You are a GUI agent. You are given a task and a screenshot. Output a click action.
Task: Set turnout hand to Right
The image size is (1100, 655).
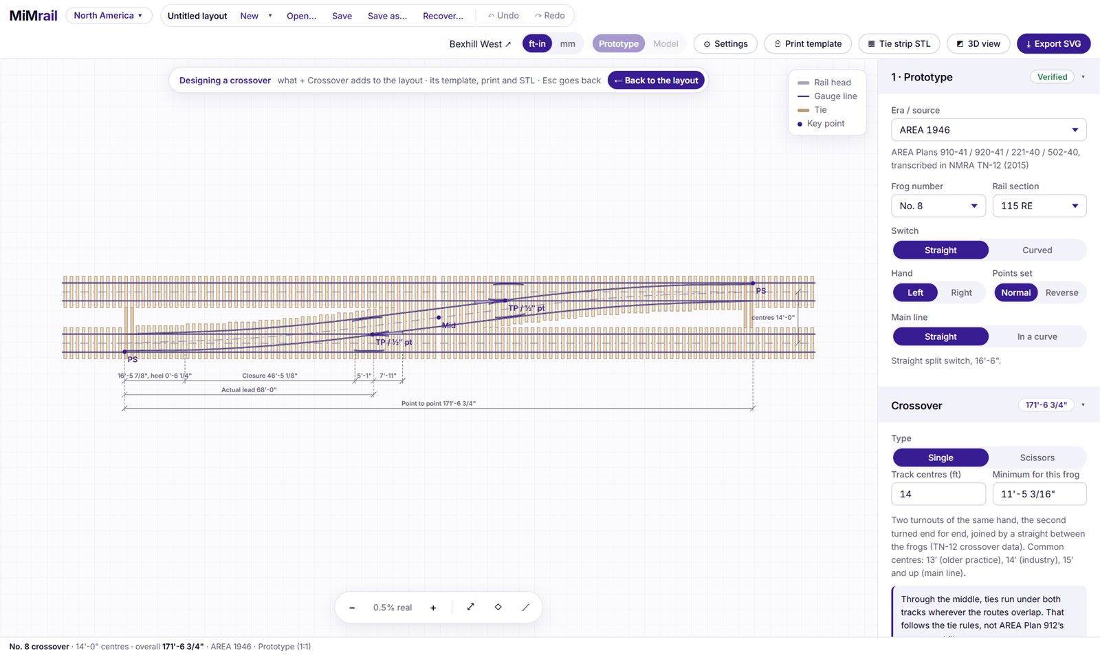tap(961, 292)
